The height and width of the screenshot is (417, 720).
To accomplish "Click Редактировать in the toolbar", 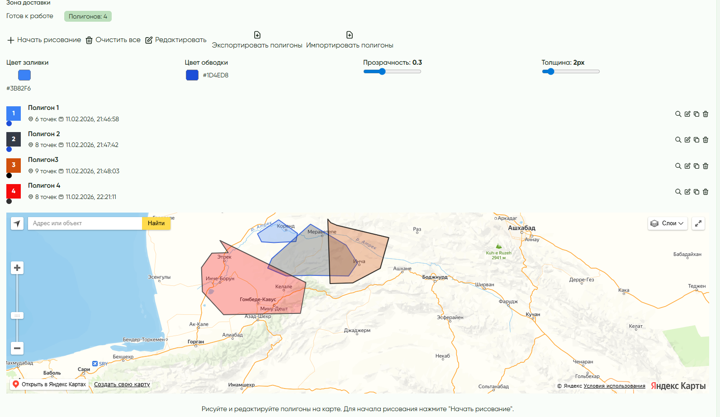I will 176,40.
